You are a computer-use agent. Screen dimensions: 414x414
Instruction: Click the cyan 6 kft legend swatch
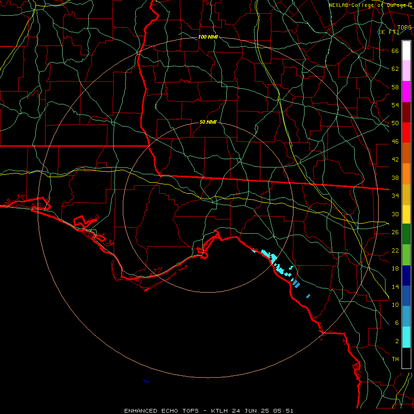406,337
